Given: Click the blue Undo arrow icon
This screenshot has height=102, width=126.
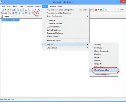Looking at the screenshot, I should [39, 10].
